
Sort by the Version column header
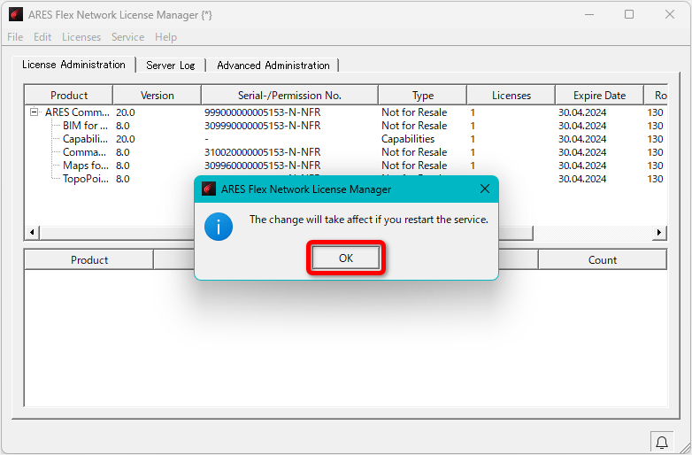pos(158,96)
